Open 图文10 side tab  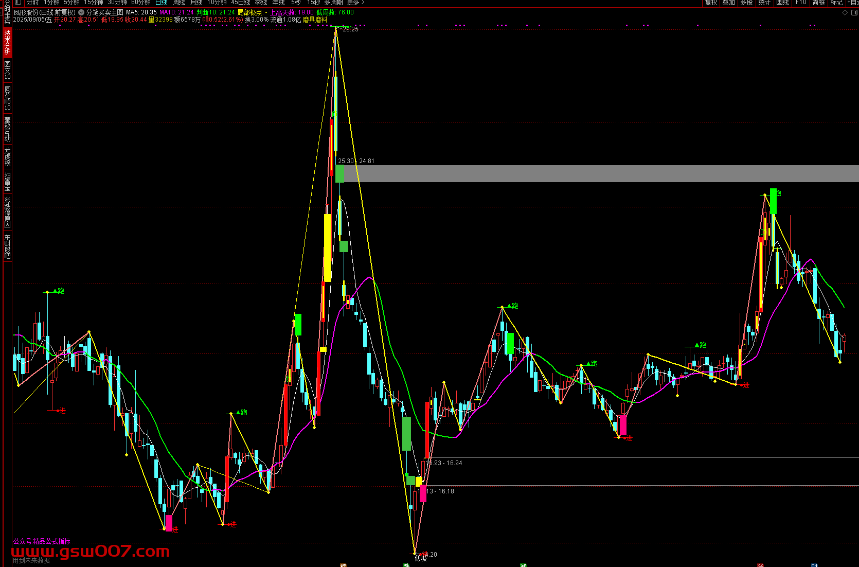click(x=7, y=70)
